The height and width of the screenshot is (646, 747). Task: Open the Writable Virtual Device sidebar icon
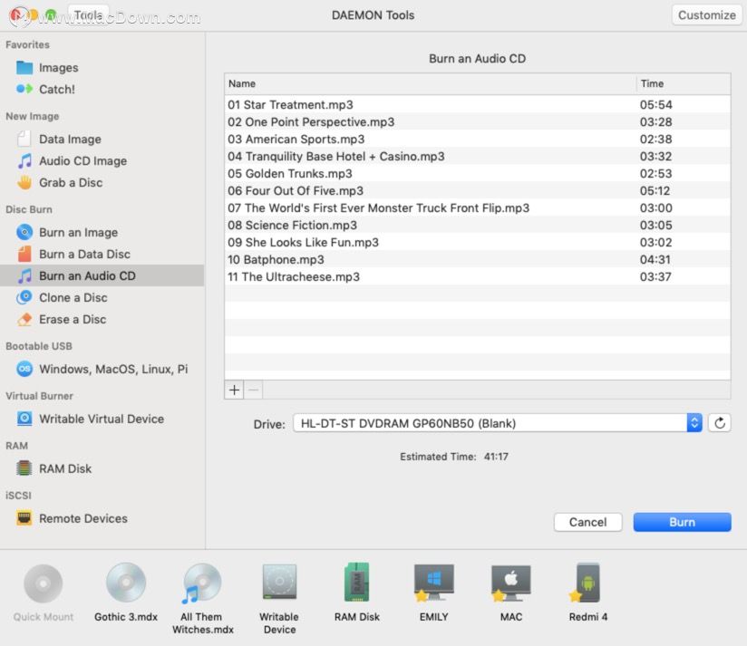coord(24,419)
